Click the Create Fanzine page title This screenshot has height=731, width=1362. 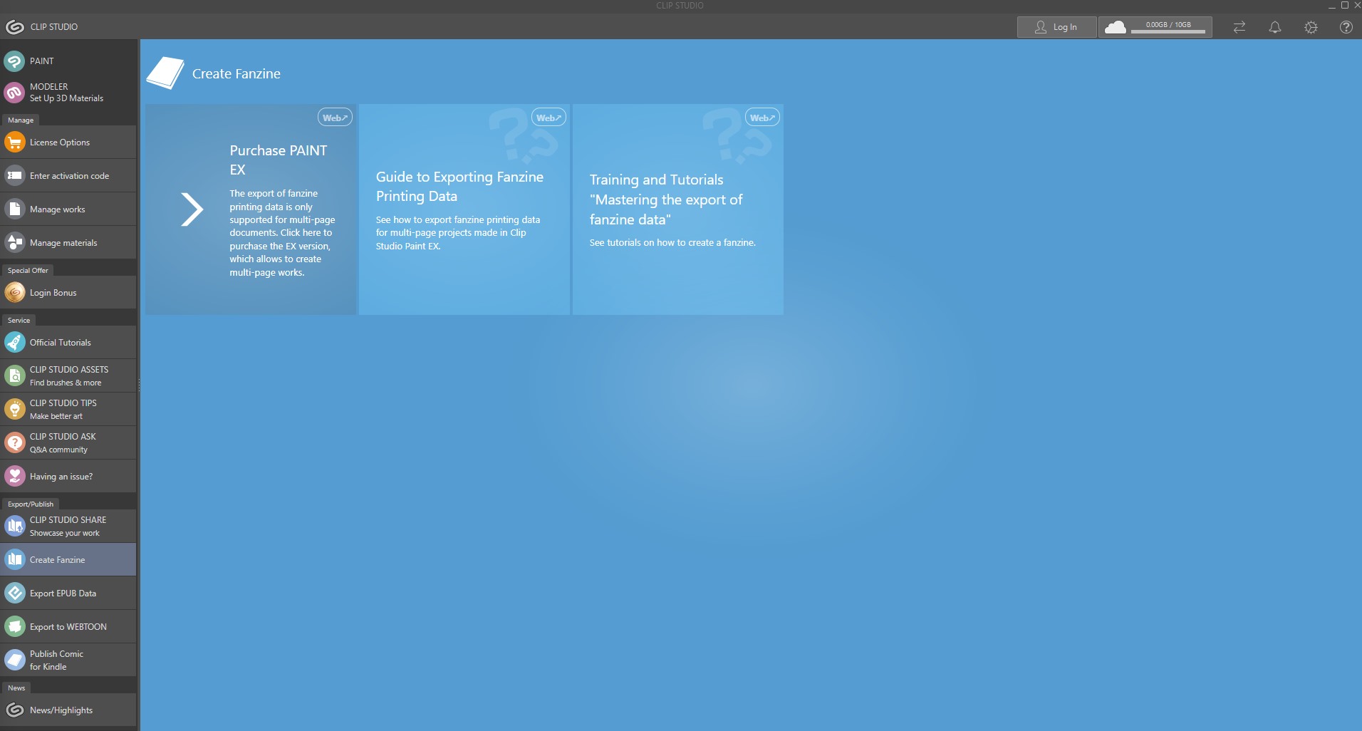[236, 74]
